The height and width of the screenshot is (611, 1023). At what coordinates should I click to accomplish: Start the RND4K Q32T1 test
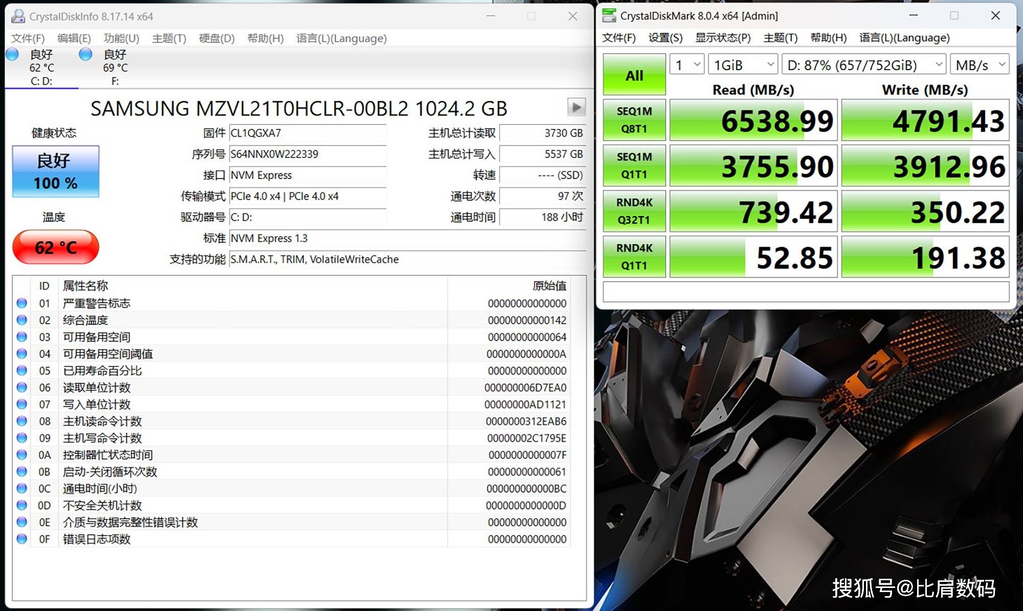(x=634, y=210)
